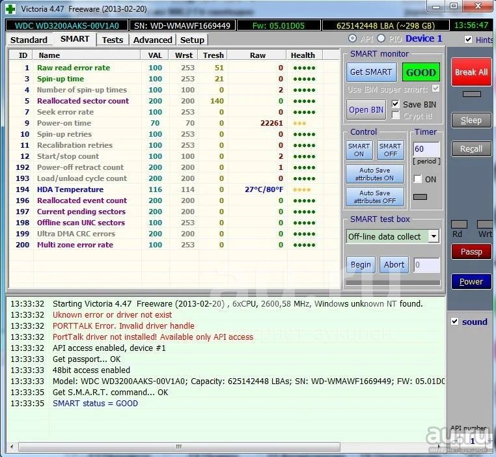Click raw value 22261 for Power-on time
Viewport: 496px width, 457px height.
pos(271,123)
